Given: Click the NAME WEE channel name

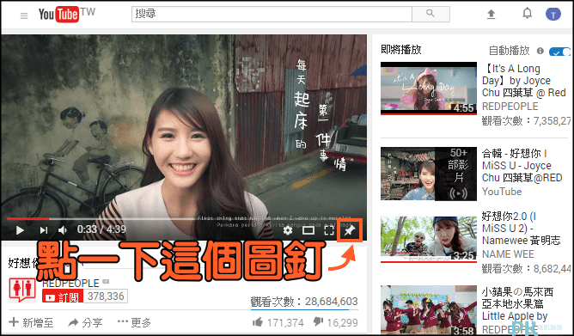Looking at the screenshot, I should pos(508,254).
